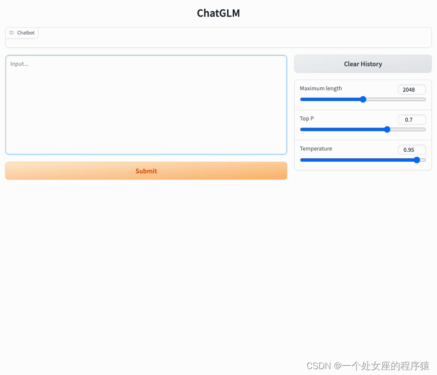437x375 pixels.
Task: Click the Temperature slider handle
Action: (x=416, y=160)
